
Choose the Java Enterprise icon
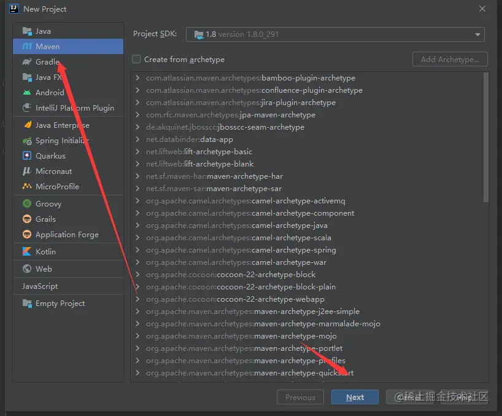point(28,125)
